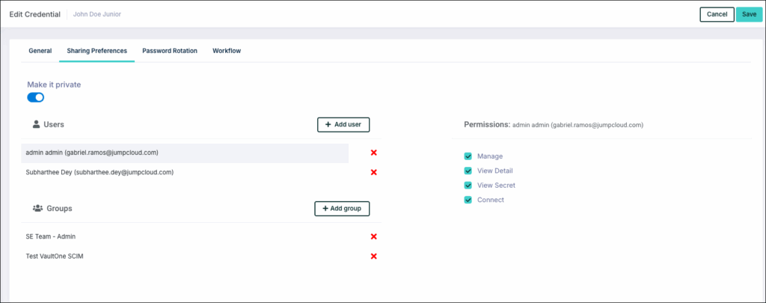The image size is (766, 303).
Task: Uncheck the Manage permission checkbox
Action: click(468, 156)
